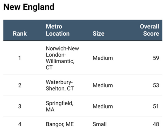Select Medium size in Springfield row
Screen dimensions: 166x132
103,106
